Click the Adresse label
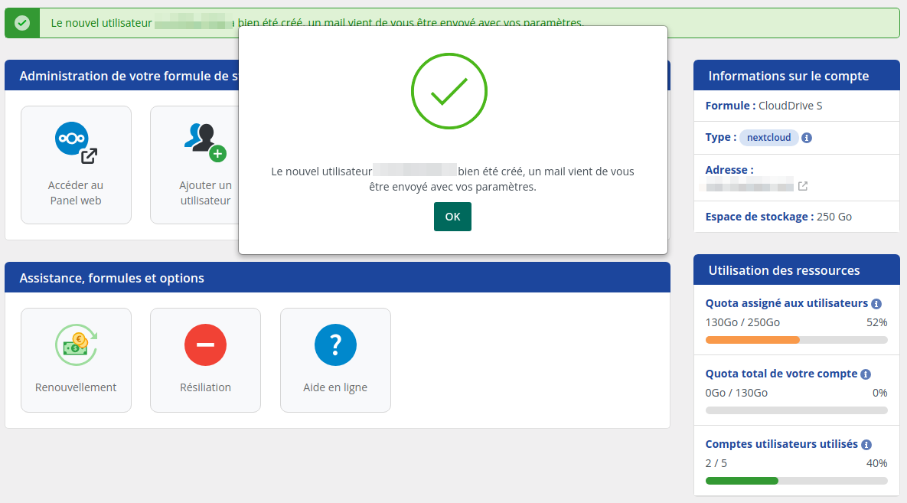The height and width of the screenshot is (503, 907). [729, 170]
